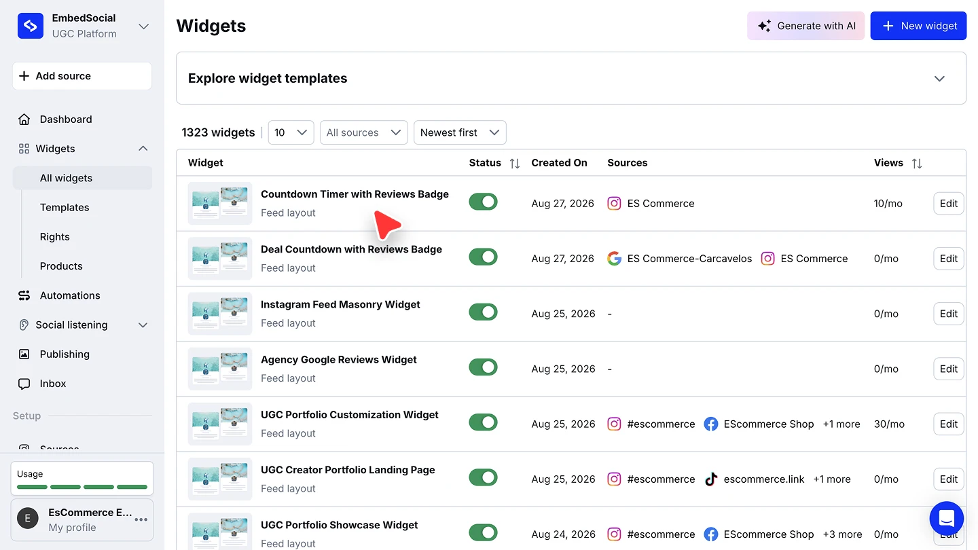The height and width of the screenshot is (550, 978).
Task: Edit Countdown Timer with Reviews Badge widget
Action: point(949,203)
